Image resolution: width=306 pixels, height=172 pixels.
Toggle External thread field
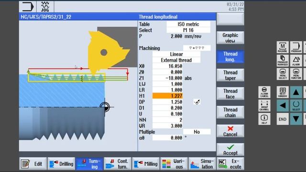(x=176, y=60)
